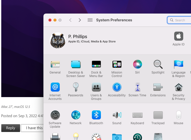Open Sharing folder icon
The height and width of the screenshot is (140, 191).
pyautogui.click(x=117, y=137)
